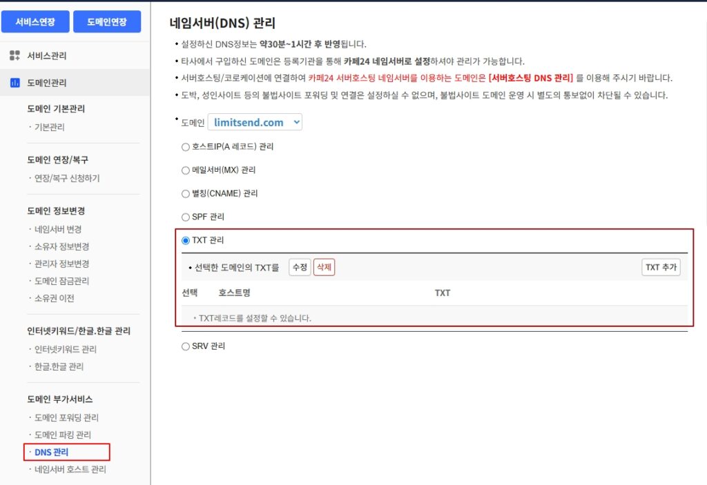This screenshot has height=485, width=707.
Task: Click the 도메인관리 chart icon
Action: pos(15,83)
